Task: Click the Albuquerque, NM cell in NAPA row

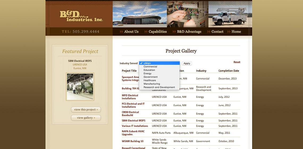Action: point(183,133)
